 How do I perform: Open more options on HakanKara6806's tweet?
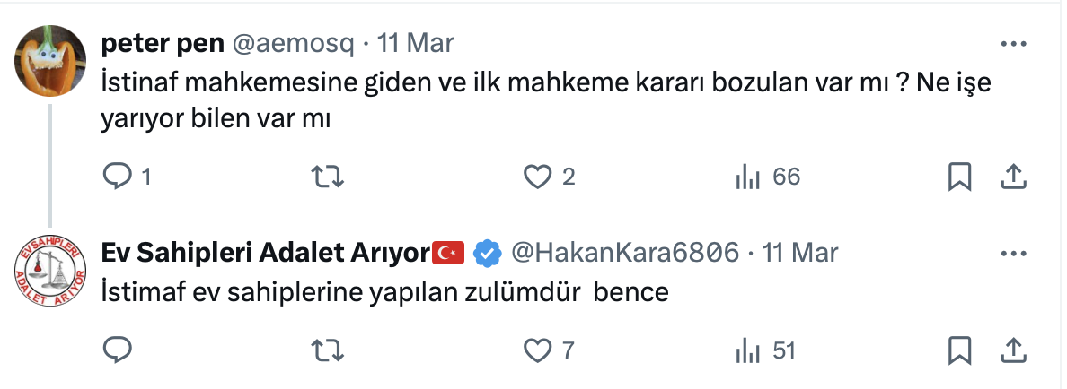[1013, 253]
